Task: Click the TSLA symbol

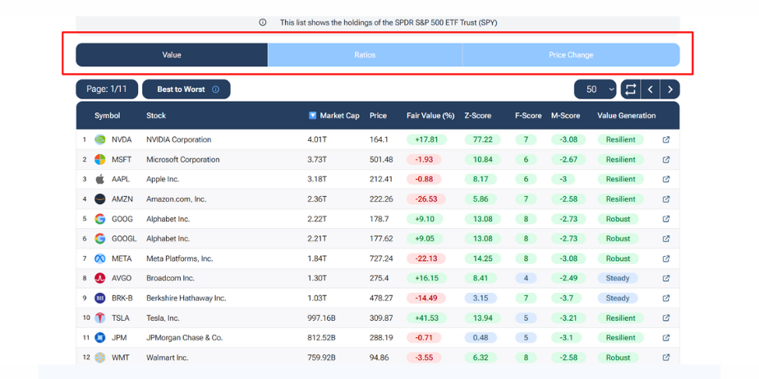Action: pyautogui.click(x=120, y=318)
